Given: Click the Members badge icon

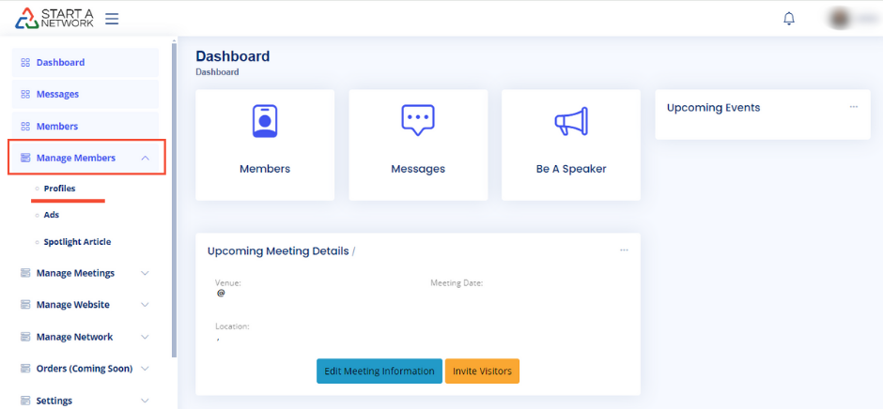Looking at the screenshot, I should coord(265,122).
